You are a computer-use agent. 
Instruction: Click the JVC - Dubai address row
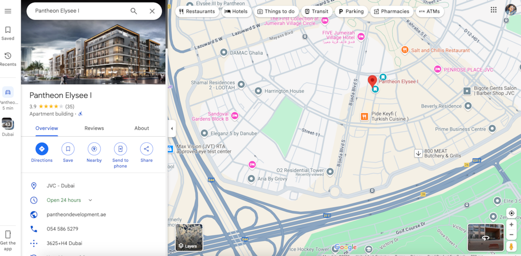tap(93, 186)
